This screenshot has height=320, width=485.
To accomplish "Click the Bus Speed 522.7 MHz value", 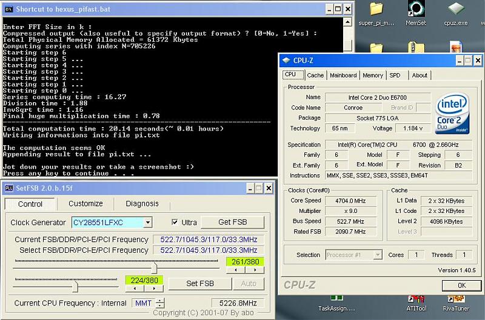I will 350,221.
